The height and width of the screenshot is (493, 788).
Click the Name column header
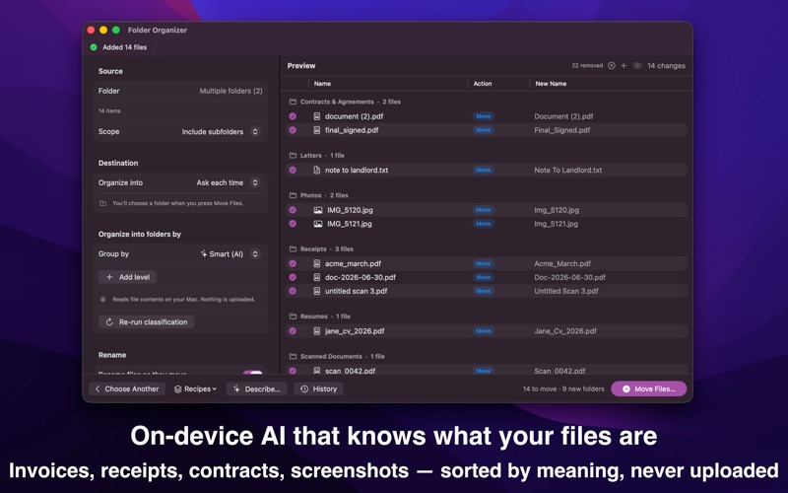click(x=322, y=84)
